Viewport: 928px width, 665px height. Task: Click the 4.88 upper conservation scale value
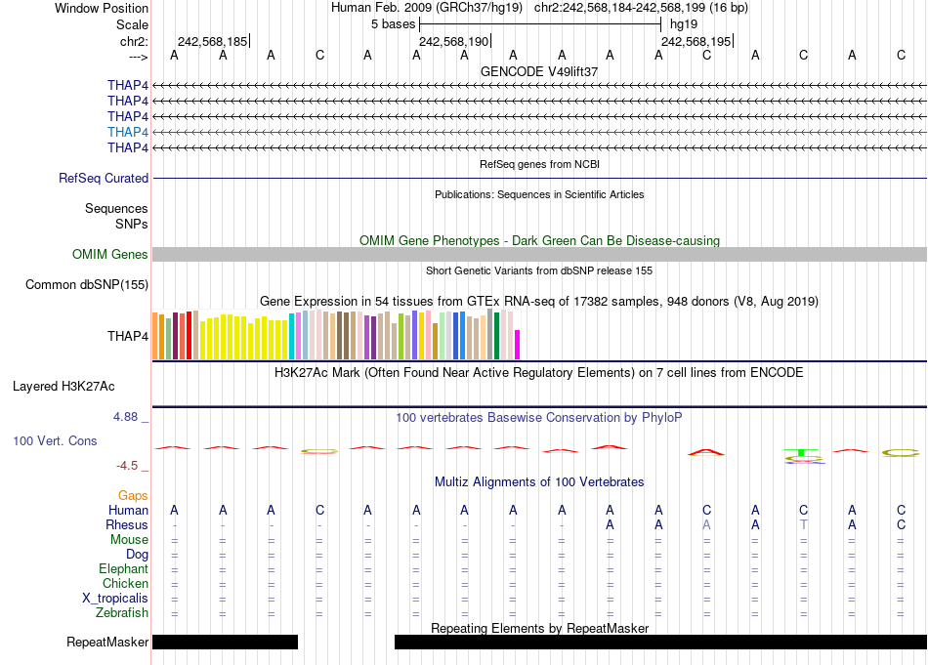125,417
